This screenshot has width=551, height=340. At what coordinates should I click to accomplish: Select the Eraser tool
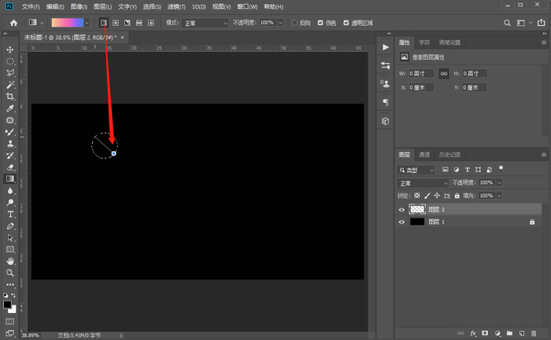[x=10, y=167]
